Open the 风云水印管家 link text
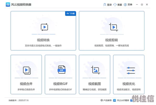The height and width of the screenshot is (105, 156). tap(123, 100)
